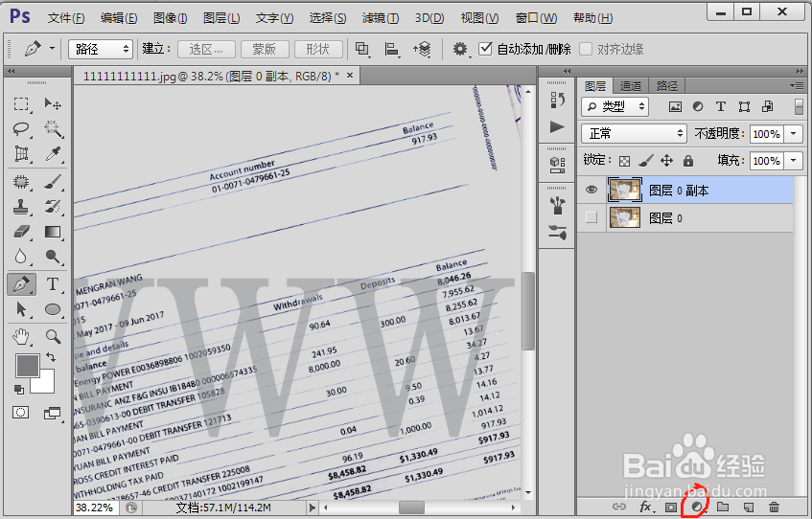Create a new layer
Image resolution: width=812 pixels, height=519 pixels.
pyautogui.click(x=749, y=508)
